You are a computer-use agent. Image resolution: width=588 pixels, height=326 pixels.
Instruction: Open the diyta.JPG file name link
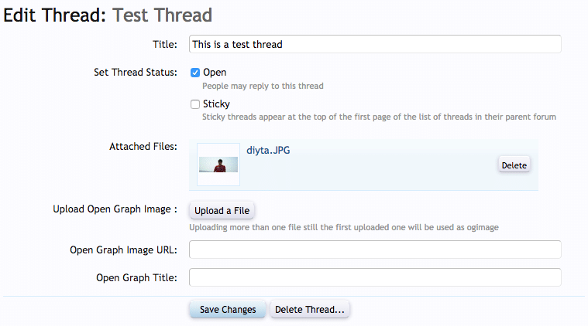coord(268,149)
